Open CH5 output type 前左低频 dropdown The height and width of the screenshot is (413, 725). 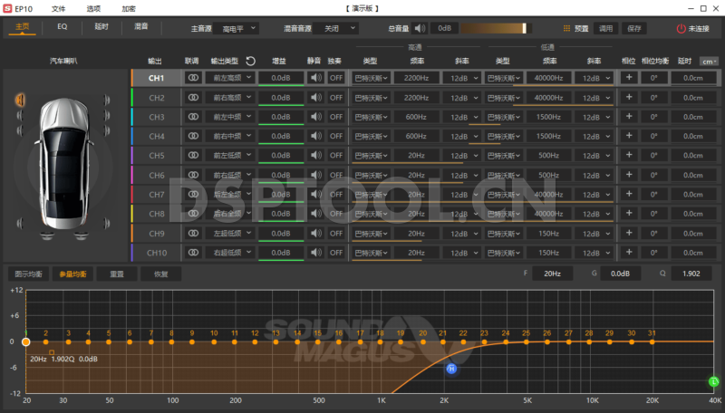coord(230,156)
